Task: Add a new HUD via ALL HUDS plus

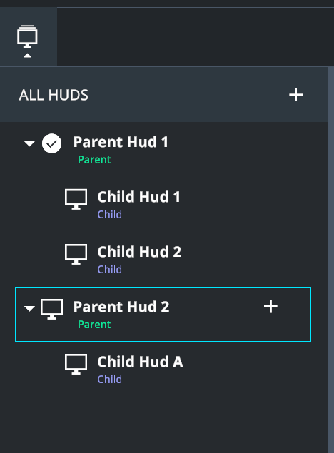Action: point(295,95)
